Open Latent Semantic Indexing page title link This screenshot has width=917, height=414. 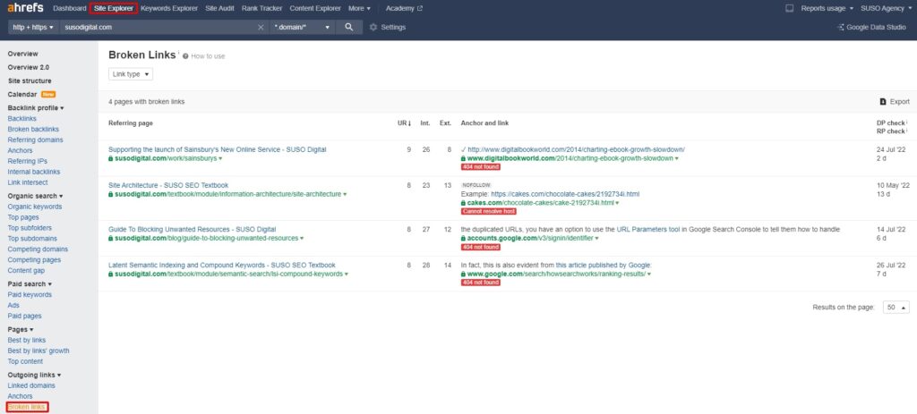222,265
